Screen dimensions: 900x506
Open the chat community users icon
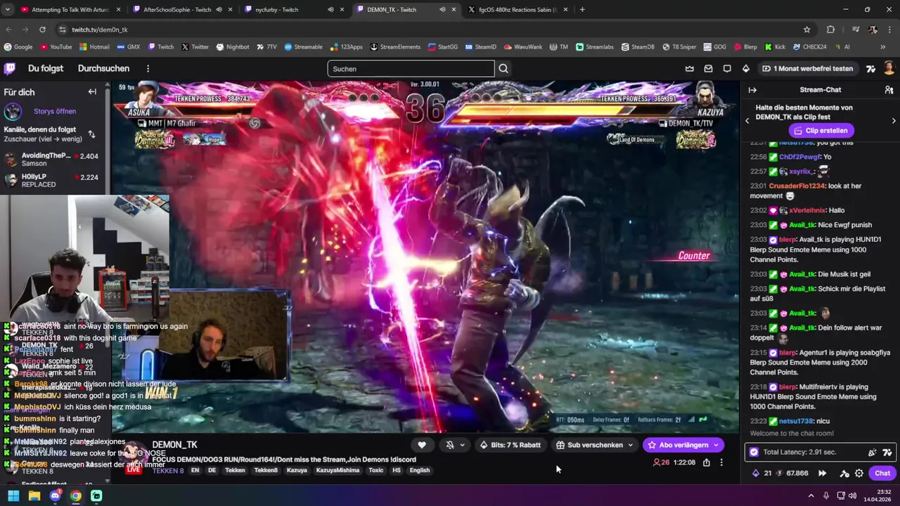(x=888, y=90)
